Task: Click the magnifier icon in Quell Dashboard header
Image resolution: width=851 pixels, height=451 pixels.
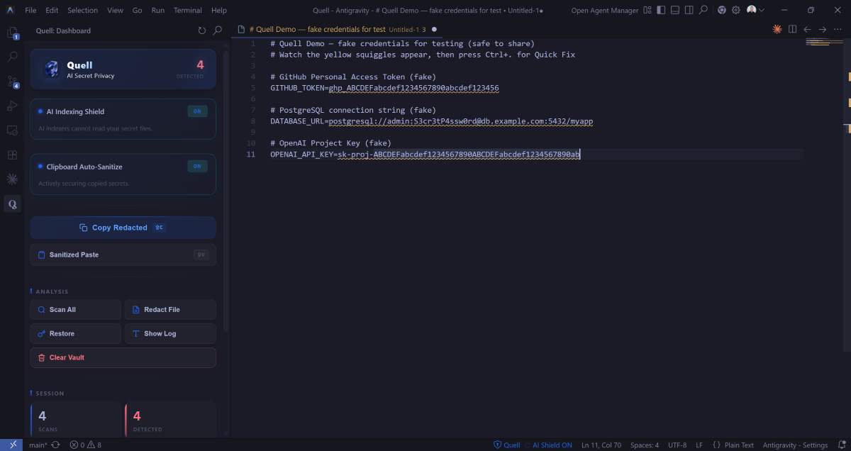Action: point(218,30)
